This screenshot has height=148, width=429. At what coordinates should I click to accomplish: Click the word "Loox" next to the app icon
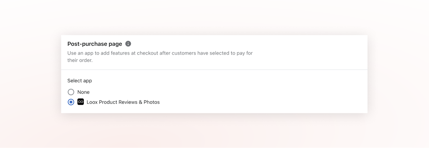(x=92, y=102)
